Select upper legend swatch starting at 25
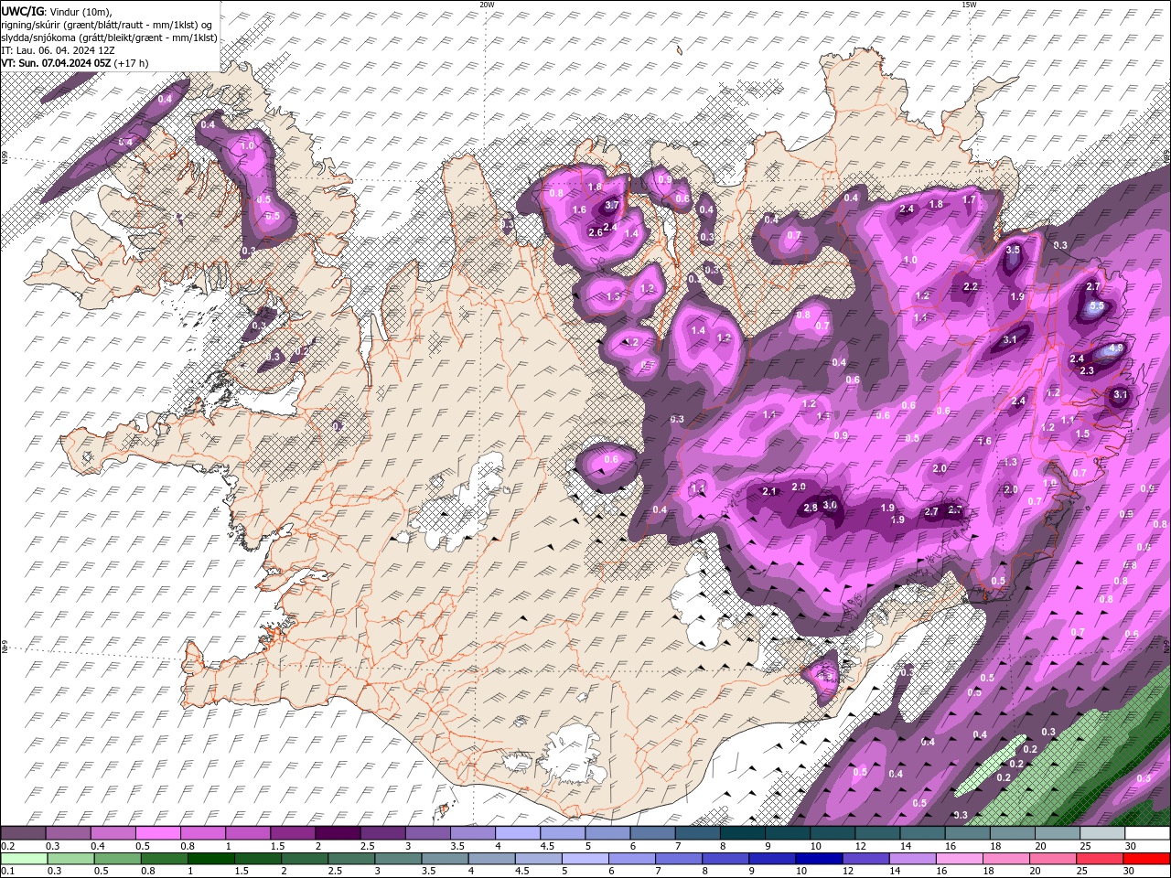The image size is (1171, 878). click(1102, 833)
